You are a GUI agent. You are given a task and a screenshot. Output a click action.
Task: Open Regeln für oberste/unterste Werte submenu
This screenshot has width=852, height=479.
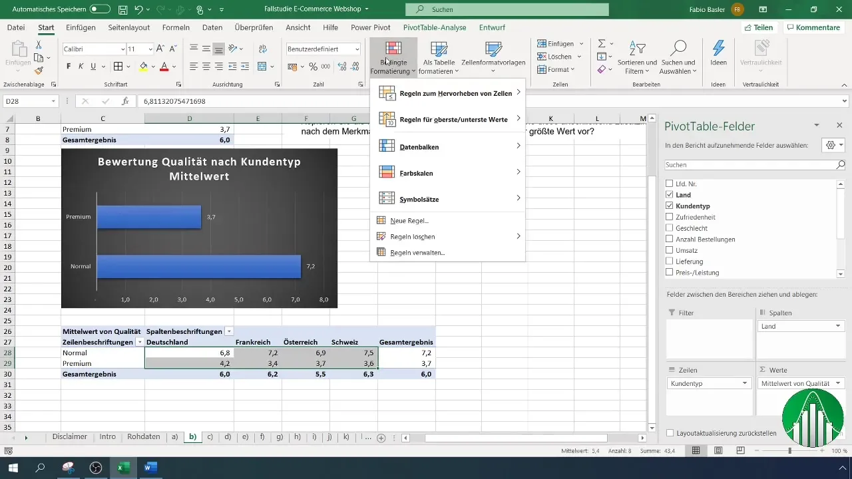448,119
